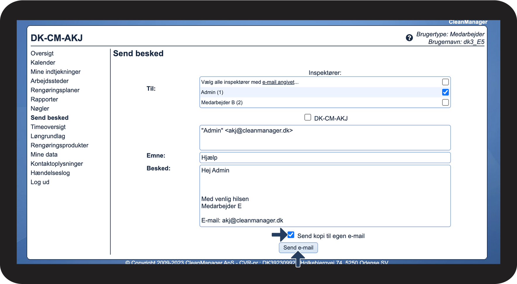Check the Medarbejder B (2) checkbox

tap(445, 102)
